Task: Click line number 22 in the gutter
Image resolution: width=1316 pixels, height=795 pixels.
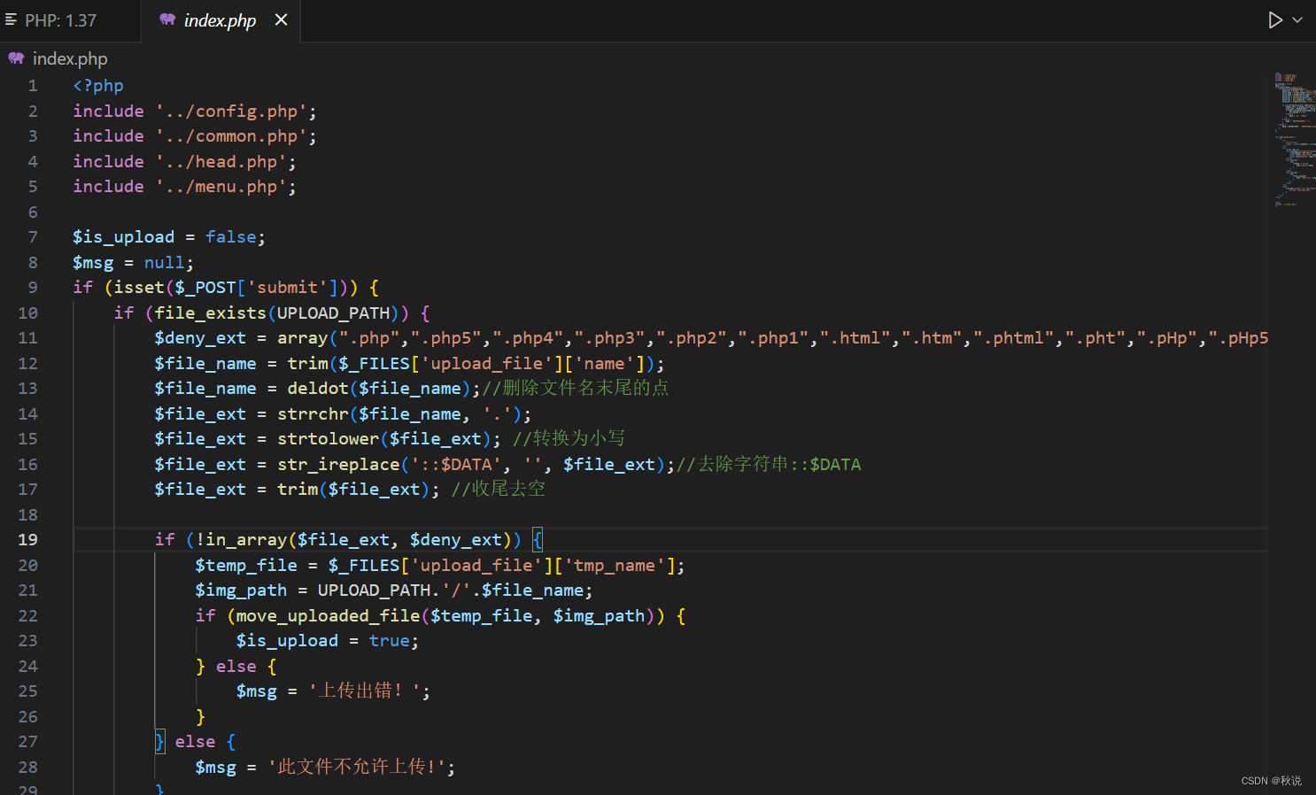Action: (x=27, y=616)
